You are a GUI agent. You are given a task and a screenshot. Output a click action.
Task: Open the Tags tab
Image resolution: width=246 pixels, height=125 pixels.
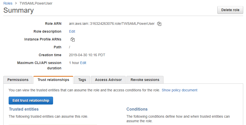[x=82, y=80]
